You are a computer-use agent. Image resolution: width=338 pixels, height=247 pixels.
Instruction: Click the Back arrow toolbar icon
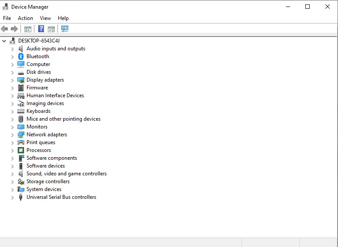click(4, 29)
